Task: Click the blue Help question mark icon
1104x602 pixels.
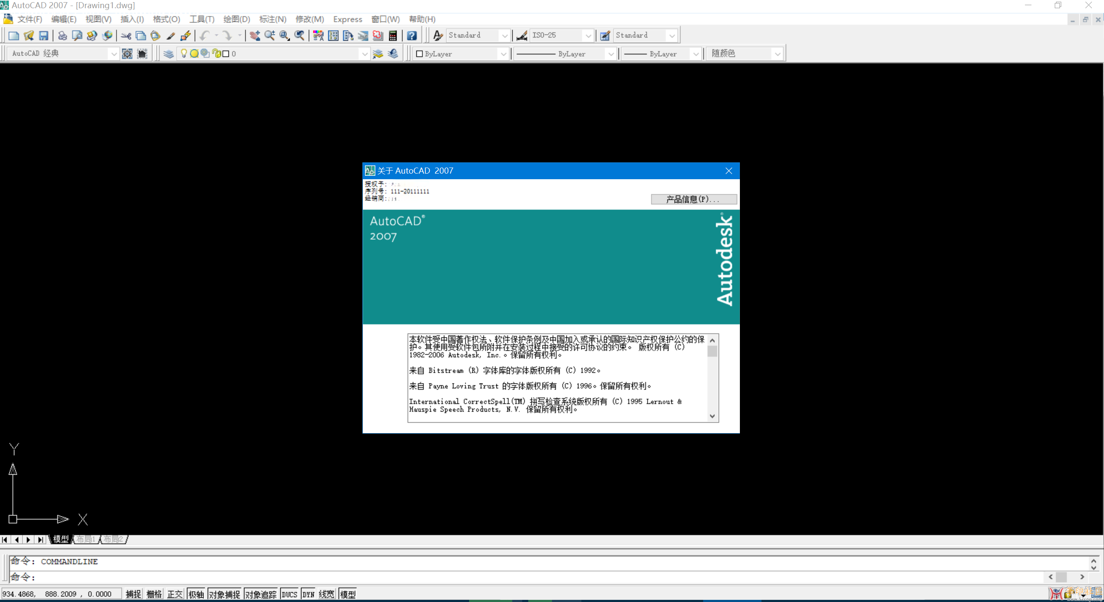Action: click(412, 35)
